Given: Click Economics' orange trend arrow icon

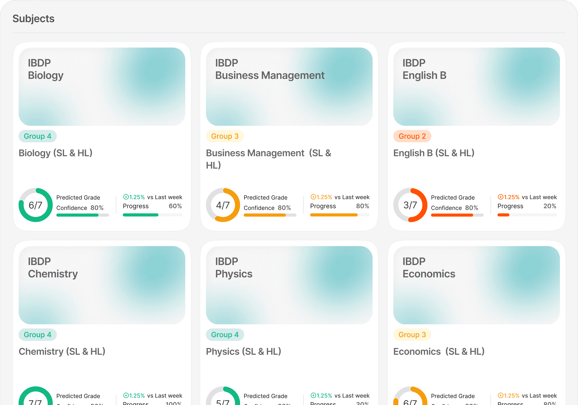Looking at the screenshot, I should coord(501,395).
